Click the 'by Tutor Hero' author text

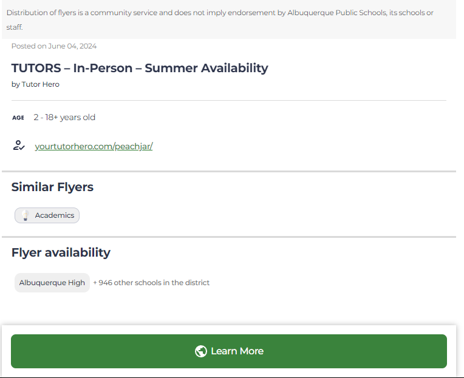[x=35, y=84]
